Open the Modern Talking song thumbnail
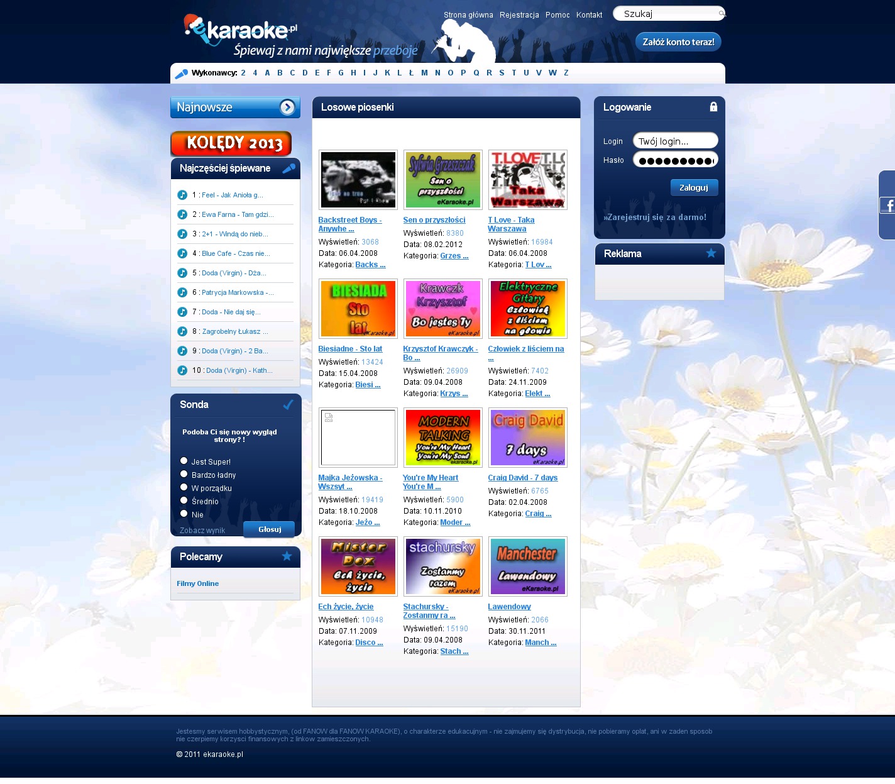The width and height of the screenshot is (895, 784). click(x=443, y=438)
